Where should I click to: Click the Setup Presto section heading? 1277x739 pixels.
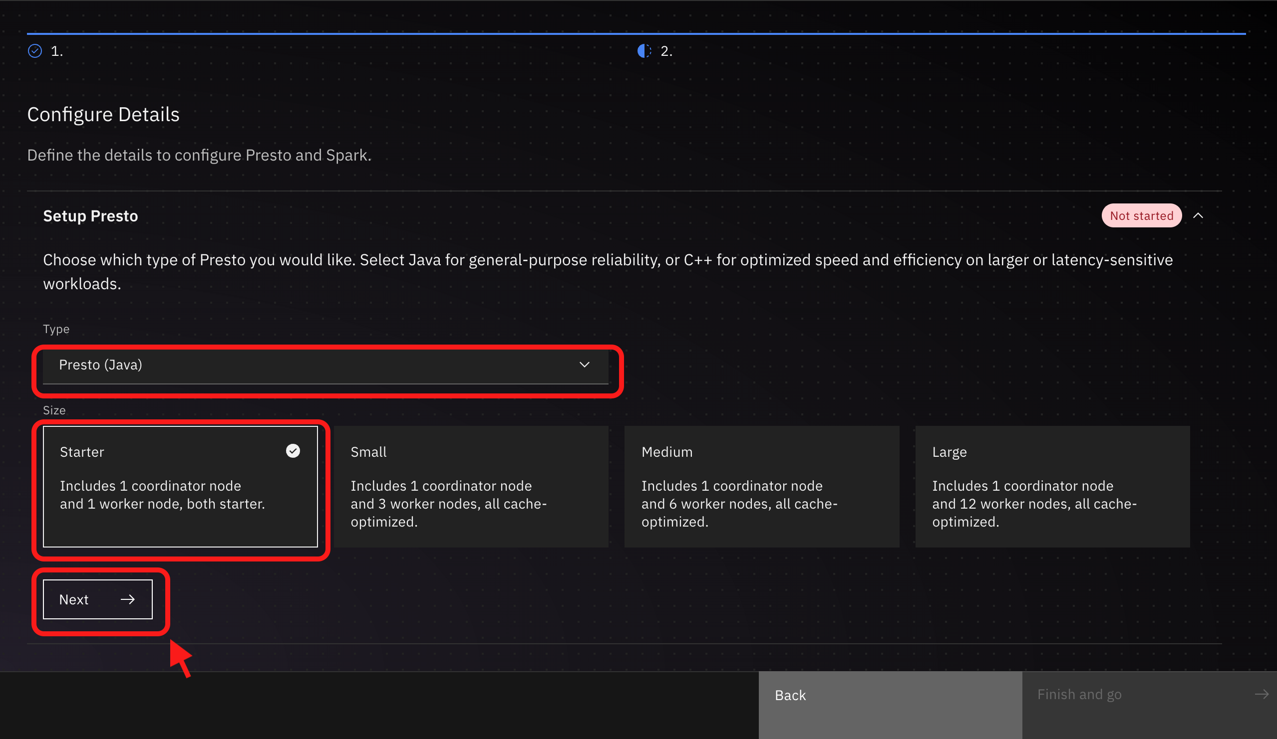[x=90, y=216]
